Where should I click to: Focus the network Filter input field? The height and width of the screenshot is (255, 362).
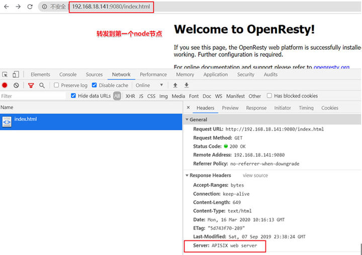33,96
